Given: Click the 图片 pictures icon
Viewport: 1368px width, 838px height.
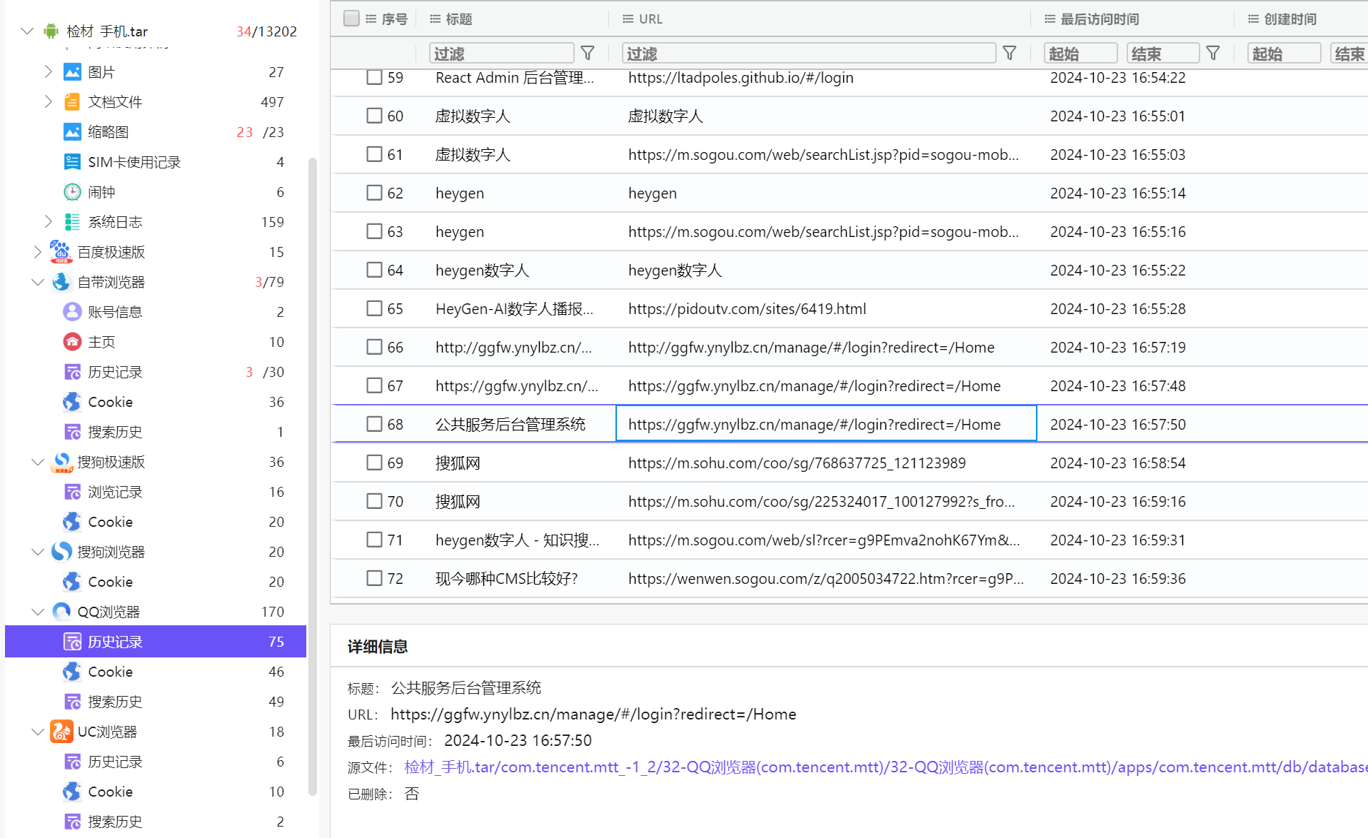Looking at the screenshot, I should (x=72, y=72).
